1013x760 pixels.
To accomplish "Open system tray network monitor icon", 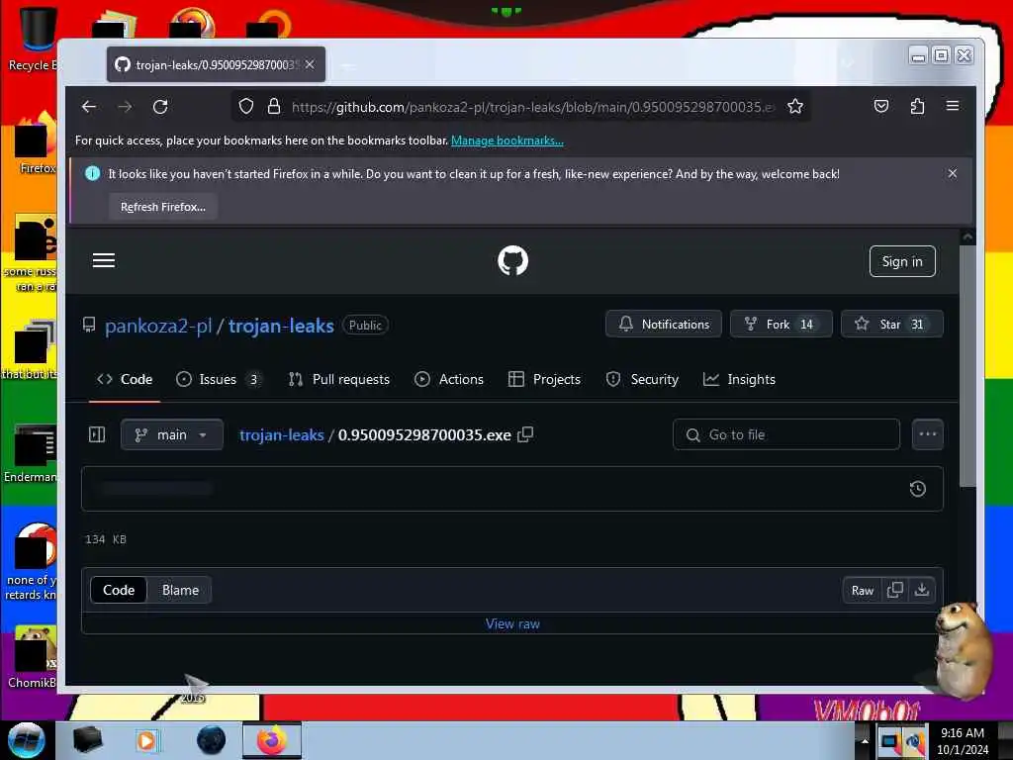I will pos(889,741).
